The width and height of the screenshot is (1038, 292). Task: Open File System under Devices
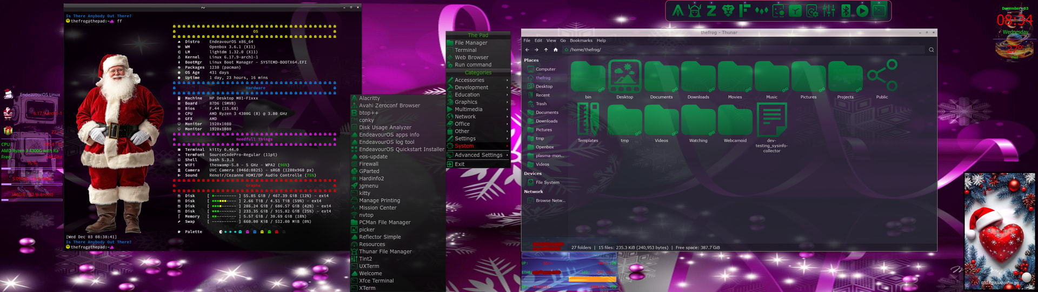[547, 183]
